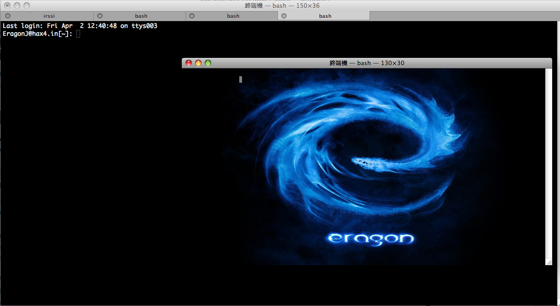Click the scrollbar track of the 130×30 terminal

coord(548,161)
